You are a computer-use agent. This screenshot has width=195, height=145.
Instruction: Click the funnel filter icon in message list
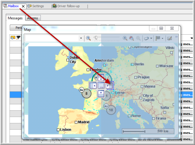point(18,38)
